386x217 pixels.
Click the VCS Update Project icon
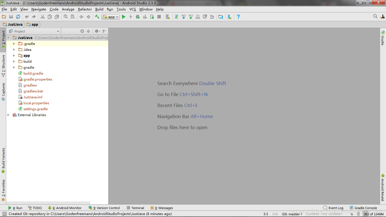coord(184,17)
